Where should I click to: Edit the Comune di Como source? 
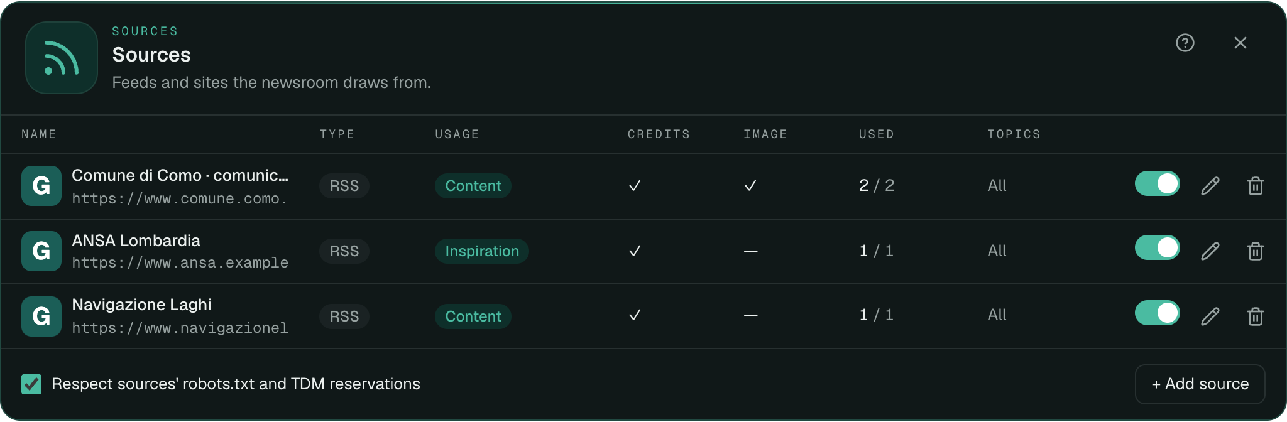1210,186
